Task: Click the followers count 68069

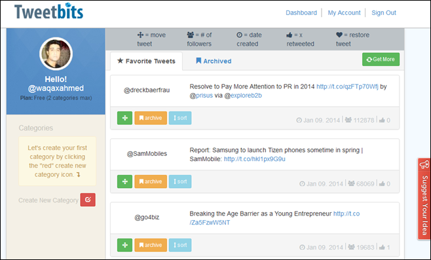Action: (x=365, y=183)
